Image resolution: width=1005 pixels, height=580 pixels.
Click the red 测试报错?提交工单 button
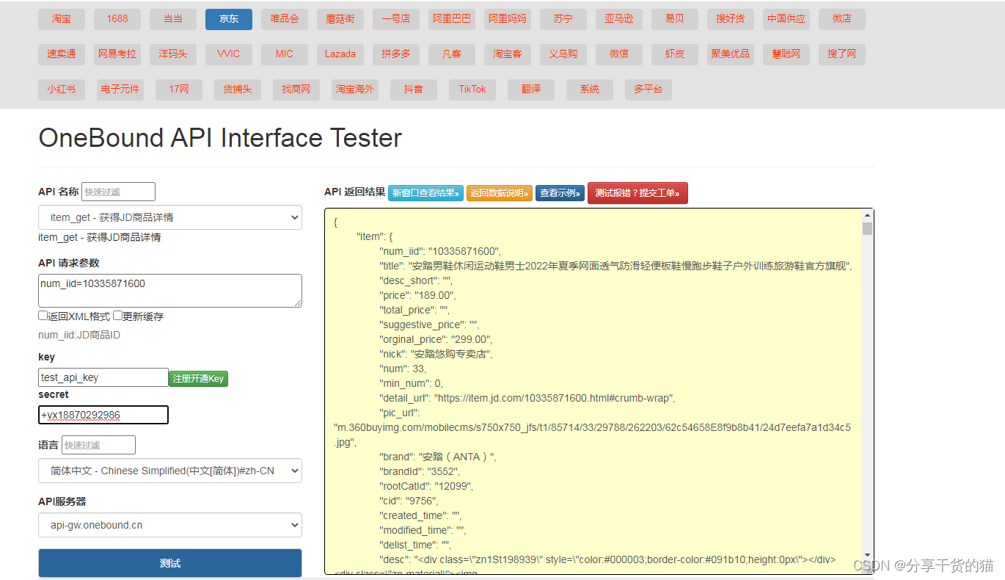pos(637,193)
